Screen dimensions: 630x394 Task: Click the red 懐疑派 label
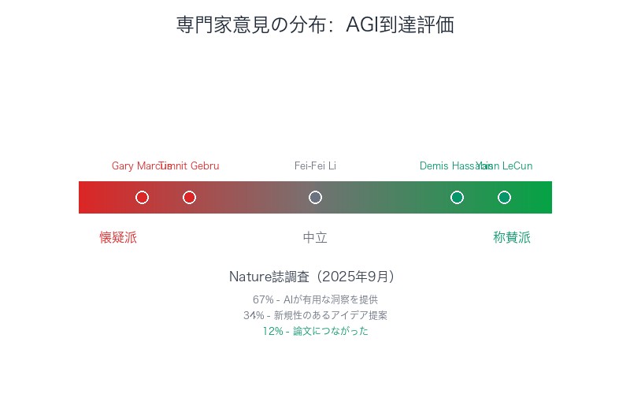118,237
